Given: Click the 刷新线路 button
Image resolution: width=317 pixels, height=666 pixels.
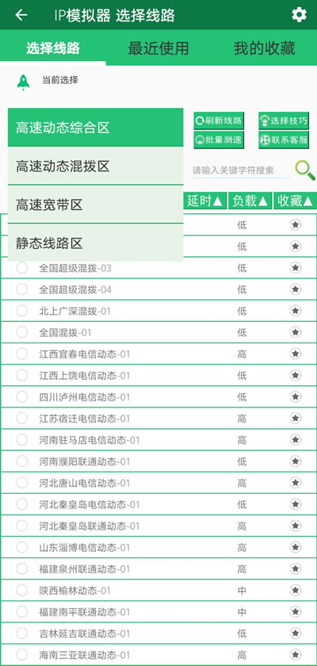Looking at the screenshot, I should tap(219, 121).
